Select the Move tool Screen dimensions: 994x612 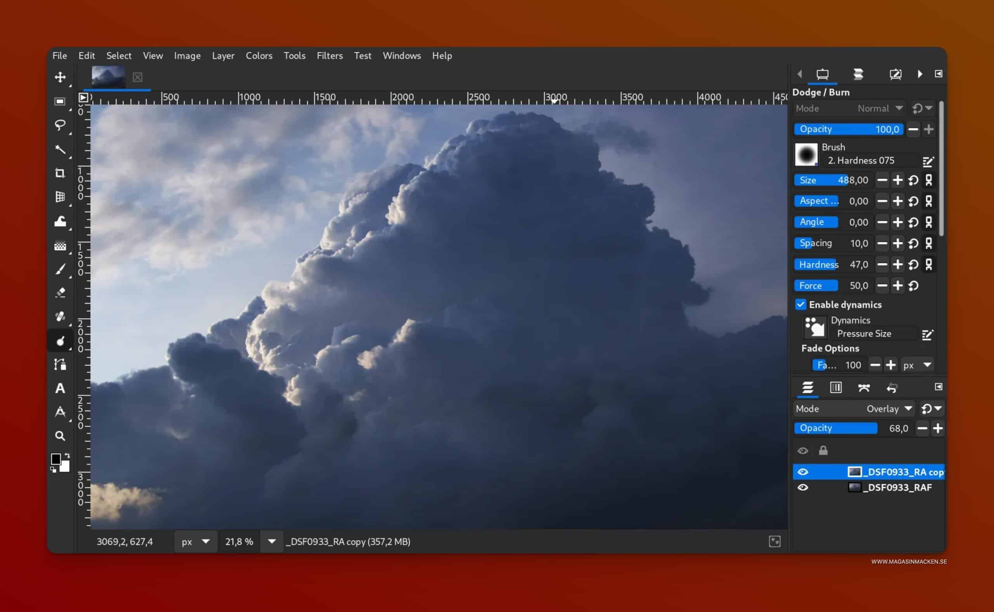click(x=60, y=77)
